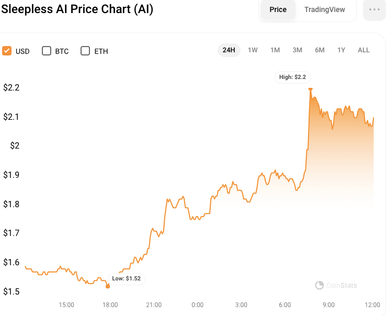Select the 6M time range
Screen dimensions: 387x316
pos(320,50)
